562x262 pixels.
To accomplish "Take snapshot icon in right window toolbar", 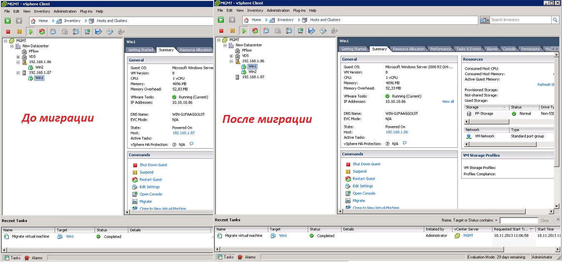I will (266, 31).
